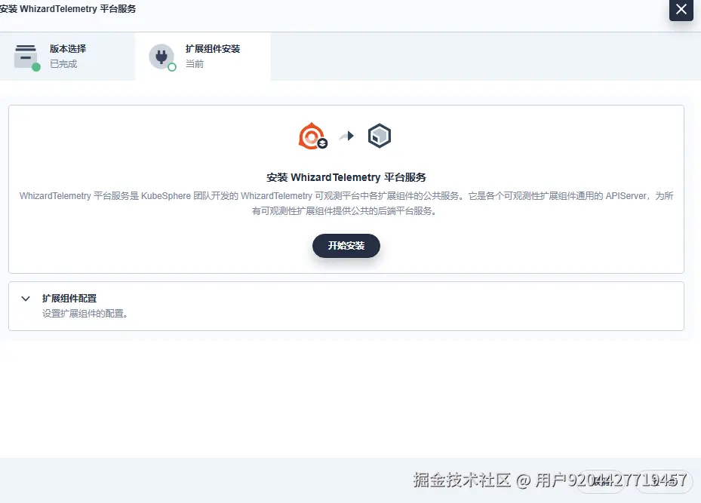Expand the 扩展组件配置 chevron
Screen dimensions: 701x503
[x=26, y=299]
